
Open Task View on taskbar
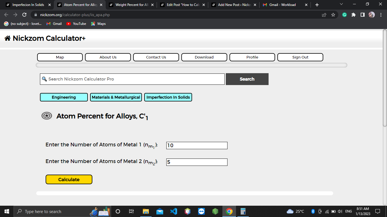tap(131, 211)
